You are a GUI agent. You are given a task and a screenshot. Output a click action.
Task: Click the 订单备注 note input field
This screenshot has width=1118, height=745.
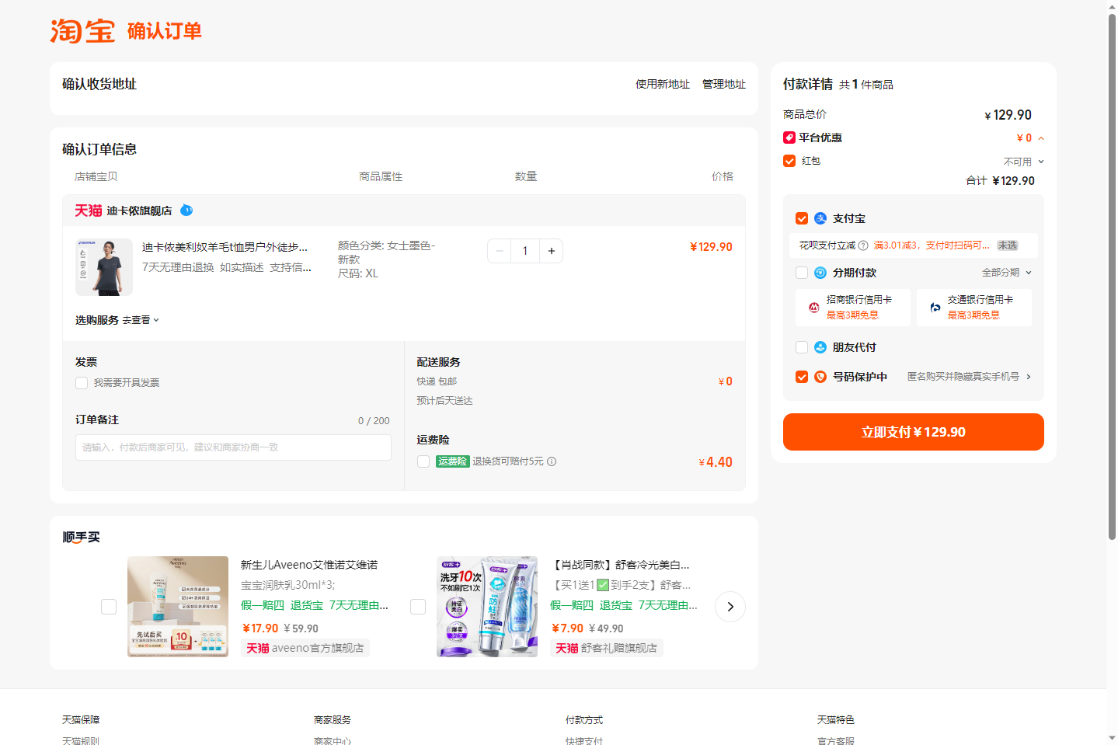pyautogui.click(x=233, y=447)
